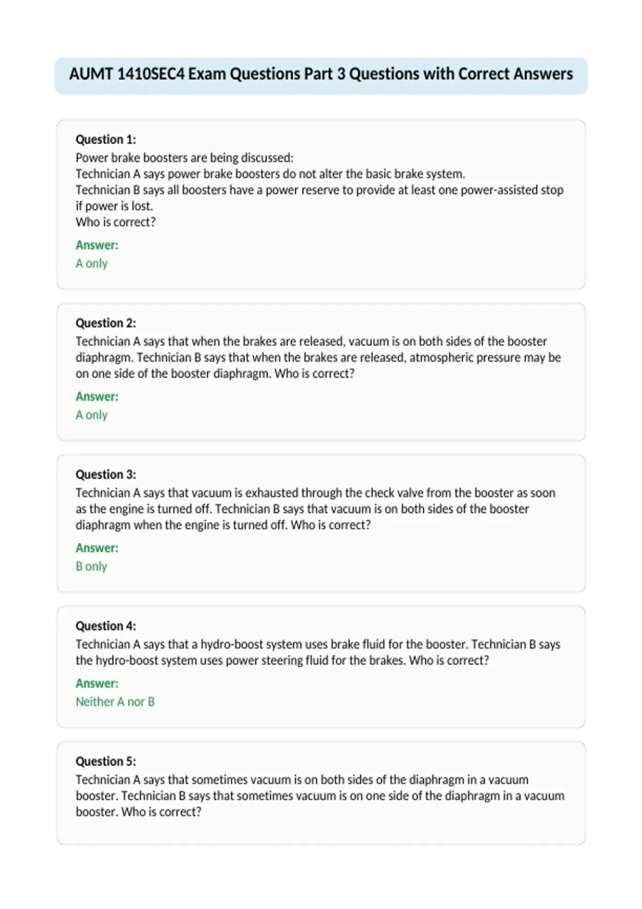Screen dimensions: 642x909
Task: Click the check valve question paragraph
Action: 316,509
